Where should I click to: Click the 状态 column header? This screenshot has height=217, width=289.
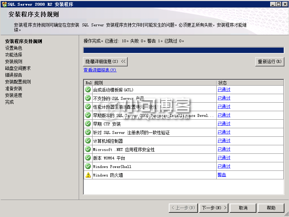tap(250, 83)
